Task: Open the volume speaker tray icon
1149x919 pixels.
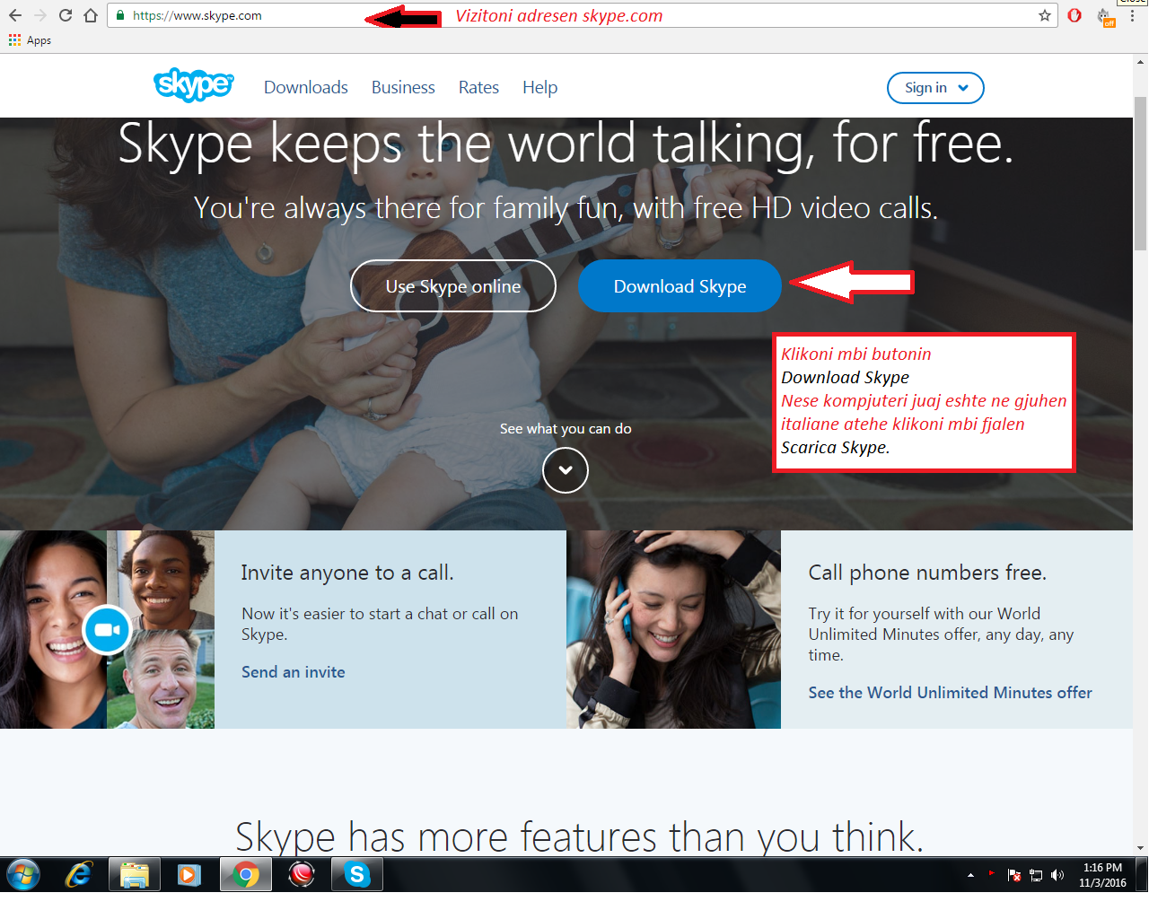Action: [x=1057, y=875]
